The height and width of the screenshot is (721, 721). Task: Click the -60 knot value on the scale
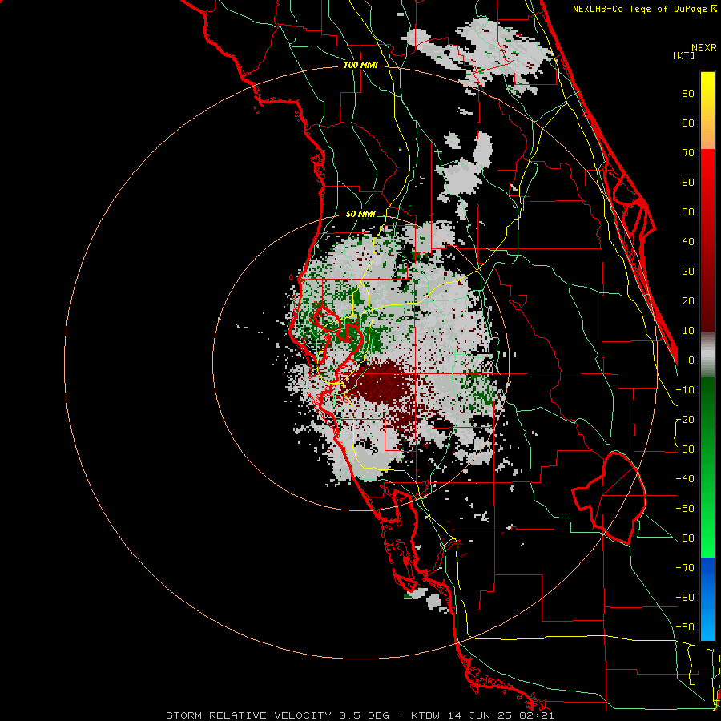click(685, 538)
